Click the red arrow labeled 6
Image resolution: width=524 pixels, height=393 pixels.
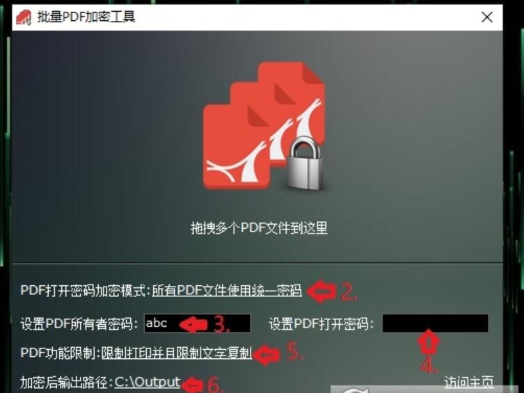tap(193, 385)
